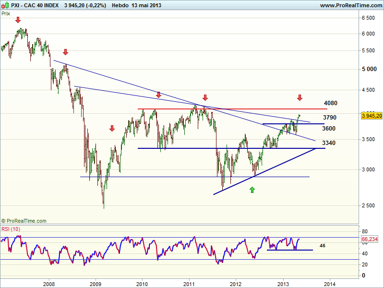
Task: Click the Prix panel label
Action: pyautogui.click(x=6, y=13)
